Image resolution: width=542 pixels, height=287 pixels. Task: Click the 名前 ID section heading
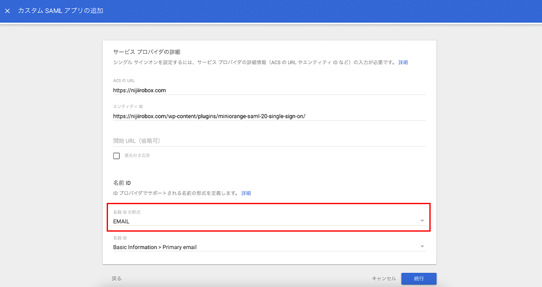point(122,183)
